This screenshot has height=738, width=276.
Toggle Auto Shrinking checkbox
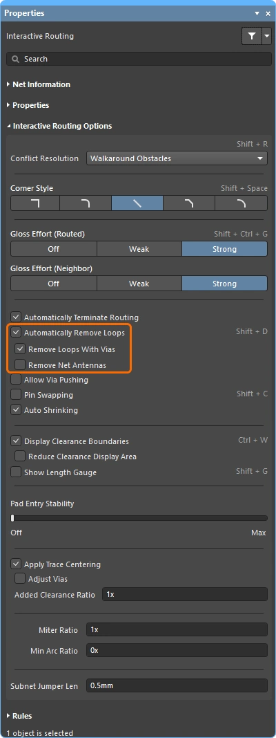(x=16, y=410)
